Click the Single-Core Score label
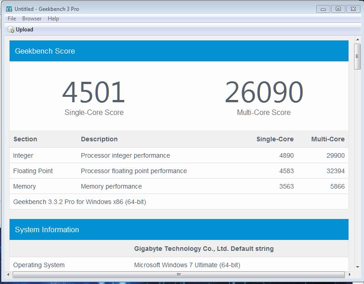Screen dimensions: 364x284 (x=94, y=112)
